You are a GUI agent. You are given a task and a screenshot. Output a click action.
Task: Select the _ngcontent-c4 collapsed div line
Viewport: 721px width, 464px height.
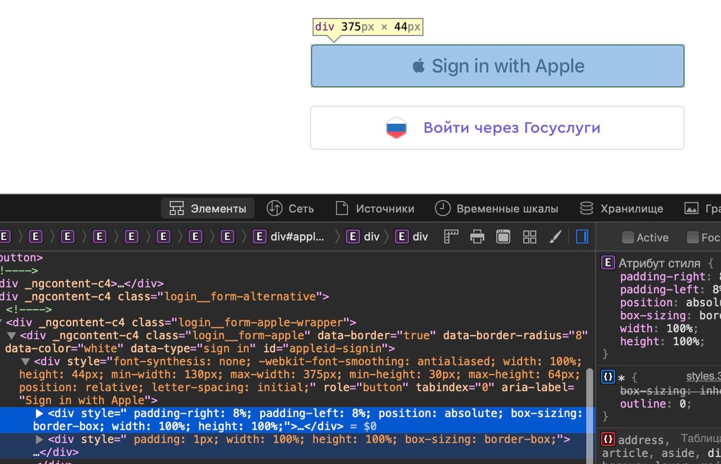coord(82,284)
